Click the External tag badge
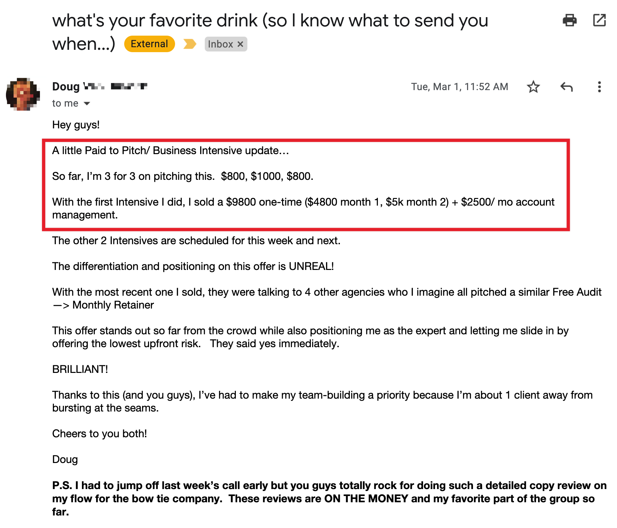This screenshot has width=617, height=528. click(x=149, y=44)
